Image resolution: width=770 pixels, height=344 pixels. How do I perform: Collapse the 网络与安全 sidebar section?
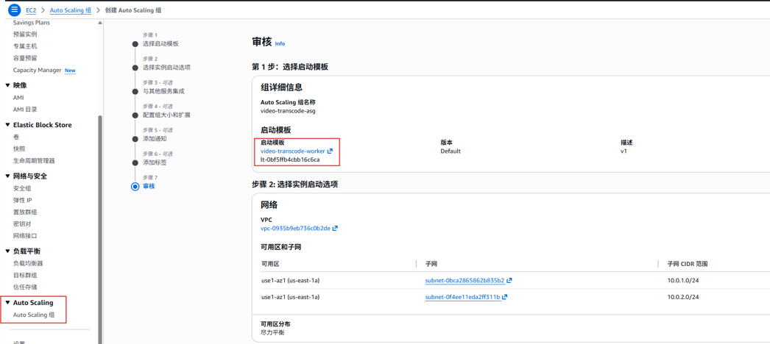(x=7, y=176)
